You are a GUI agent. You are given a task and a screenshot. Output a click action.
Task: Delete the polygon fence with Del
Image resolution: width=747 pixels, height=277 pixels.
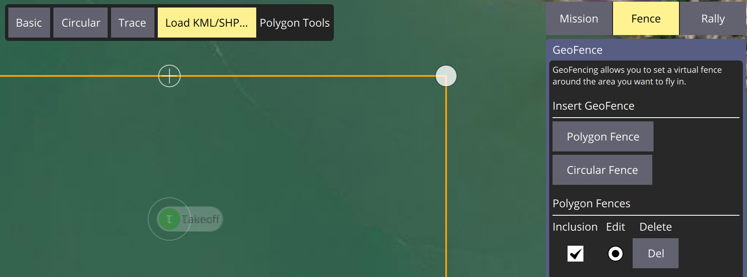coord(656,253)
